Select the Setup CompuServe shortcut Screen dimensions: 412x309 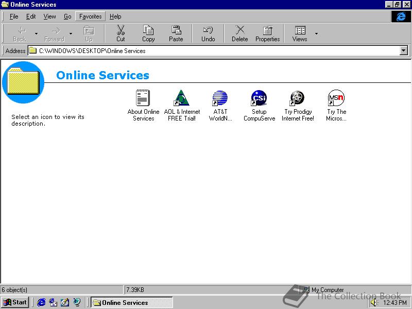[259, 106]
